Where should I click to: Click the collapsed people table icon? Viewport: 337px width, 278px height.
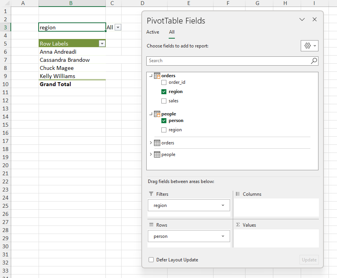[157, 154]
